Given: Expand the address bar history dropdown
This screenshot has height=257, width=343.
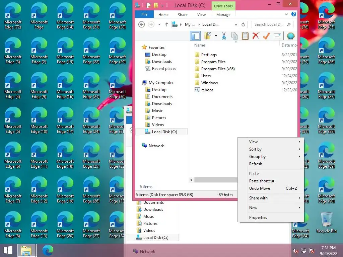Looking at the screenshot, I should (236, 24).
